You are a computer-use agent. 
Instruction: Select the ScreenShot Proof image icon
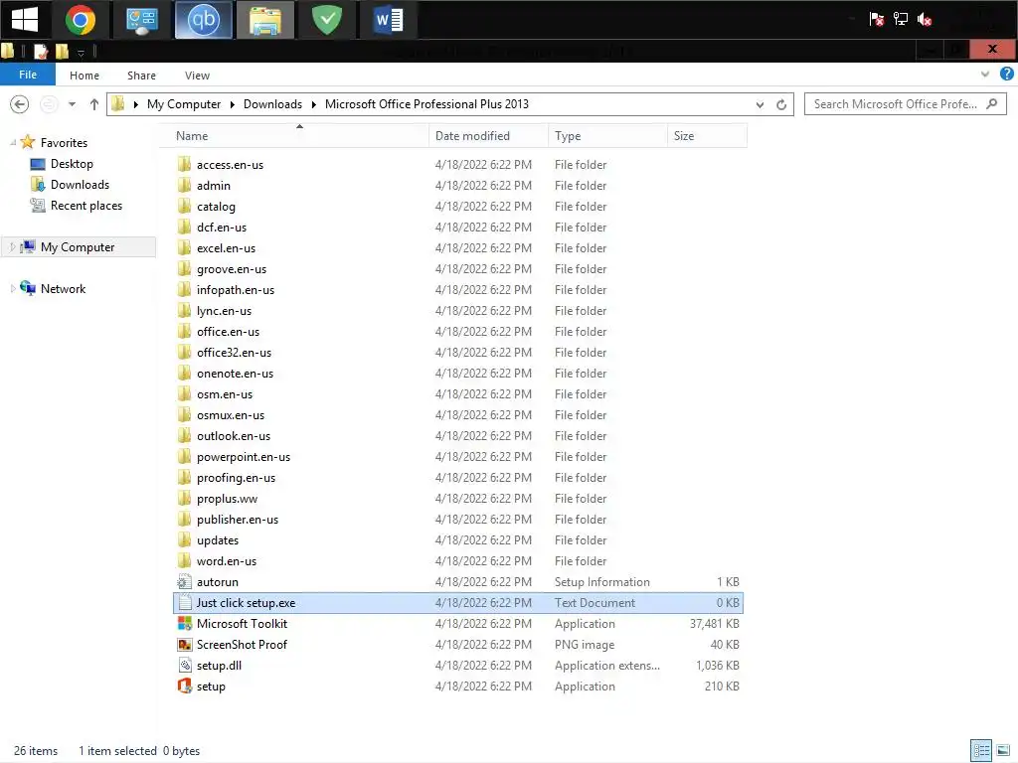184,644
